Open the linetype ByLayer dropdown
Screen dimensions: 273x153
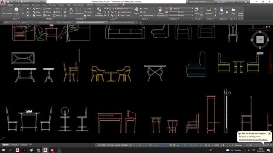181,15
